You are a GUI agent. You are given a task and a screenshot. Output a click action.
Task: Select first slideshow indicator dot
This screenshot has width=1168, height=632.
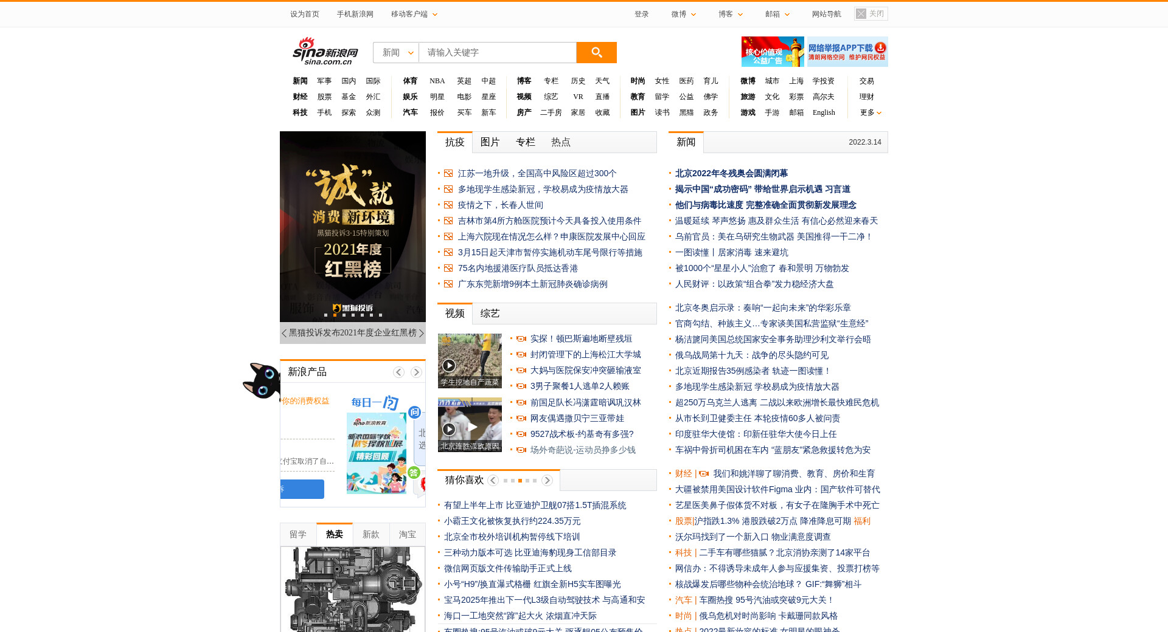coord(325,315)
